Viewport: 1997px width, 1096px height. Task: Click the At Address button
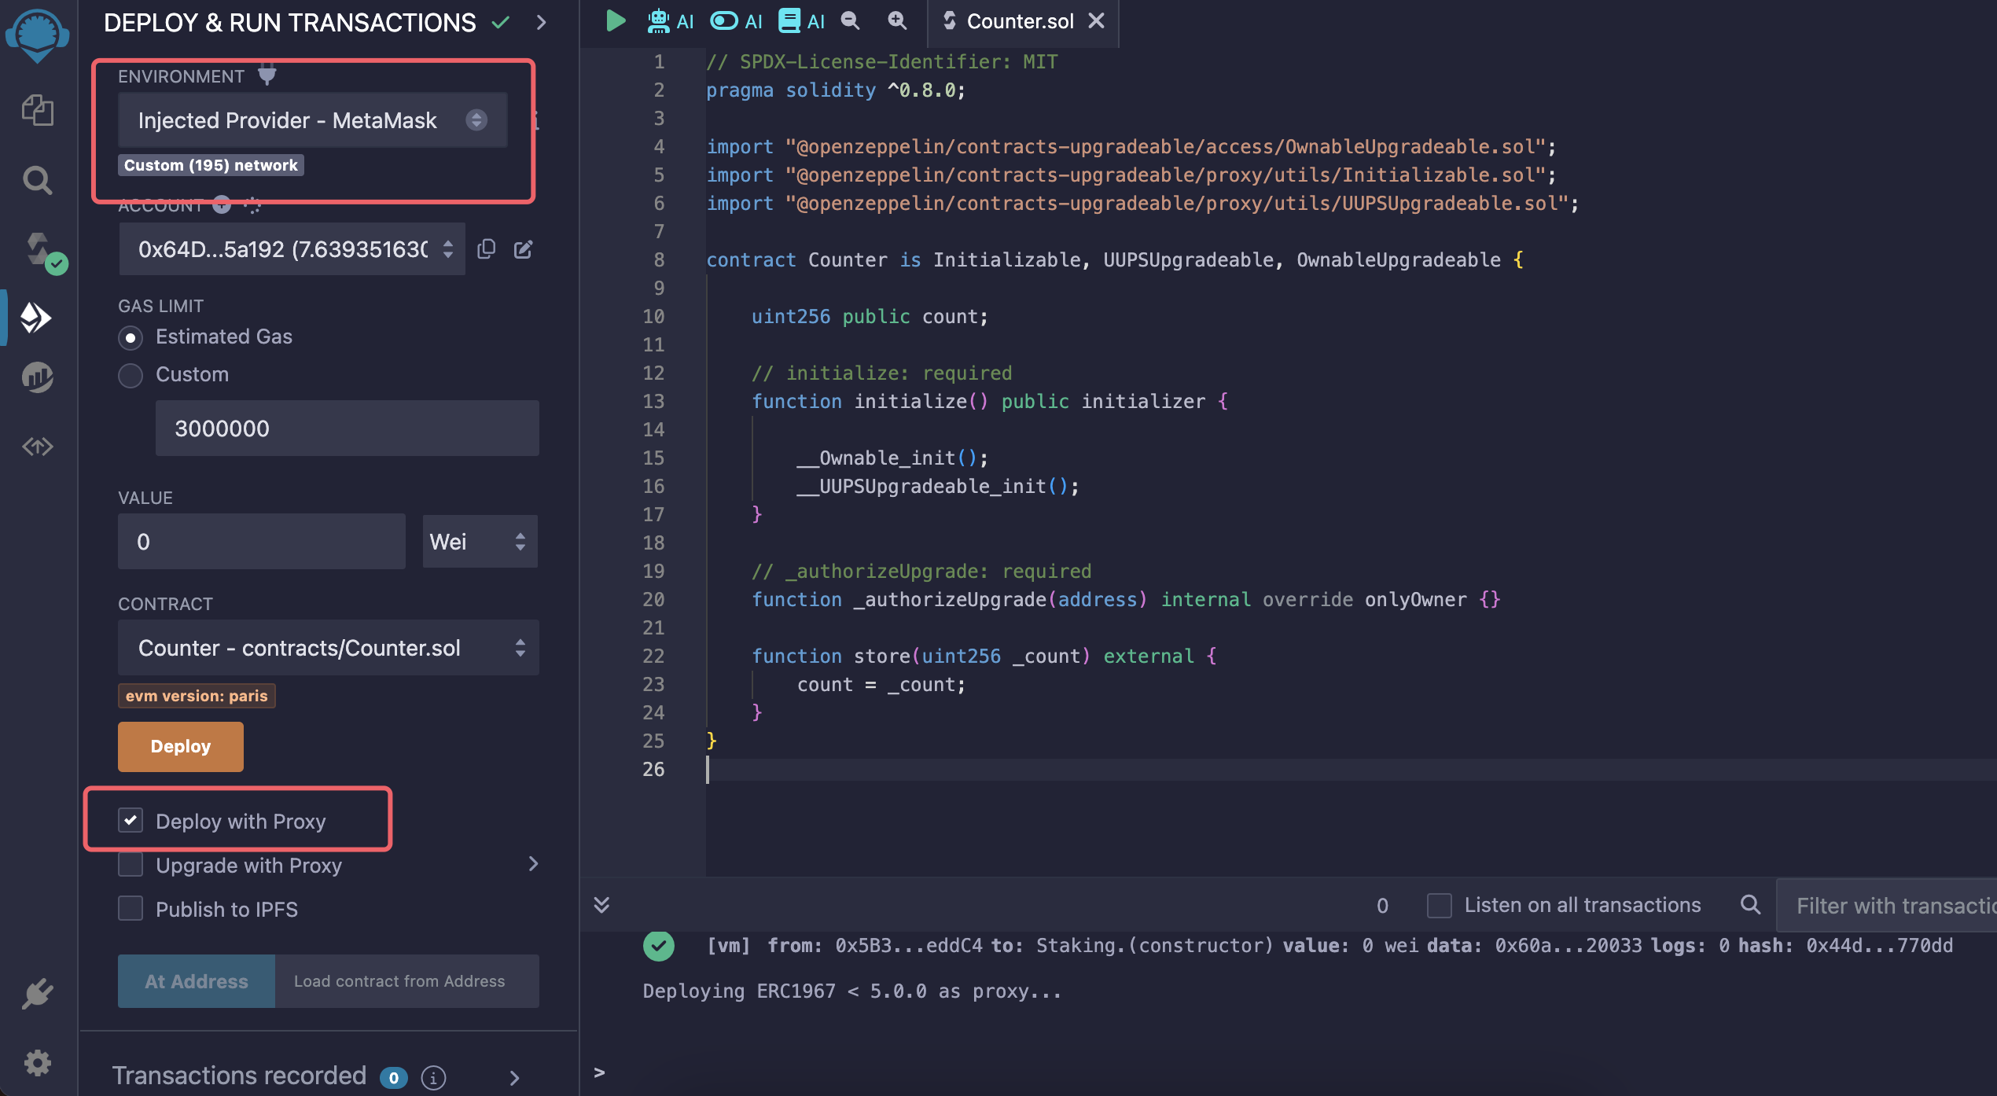pyautogui.click(x=196, y=980)
